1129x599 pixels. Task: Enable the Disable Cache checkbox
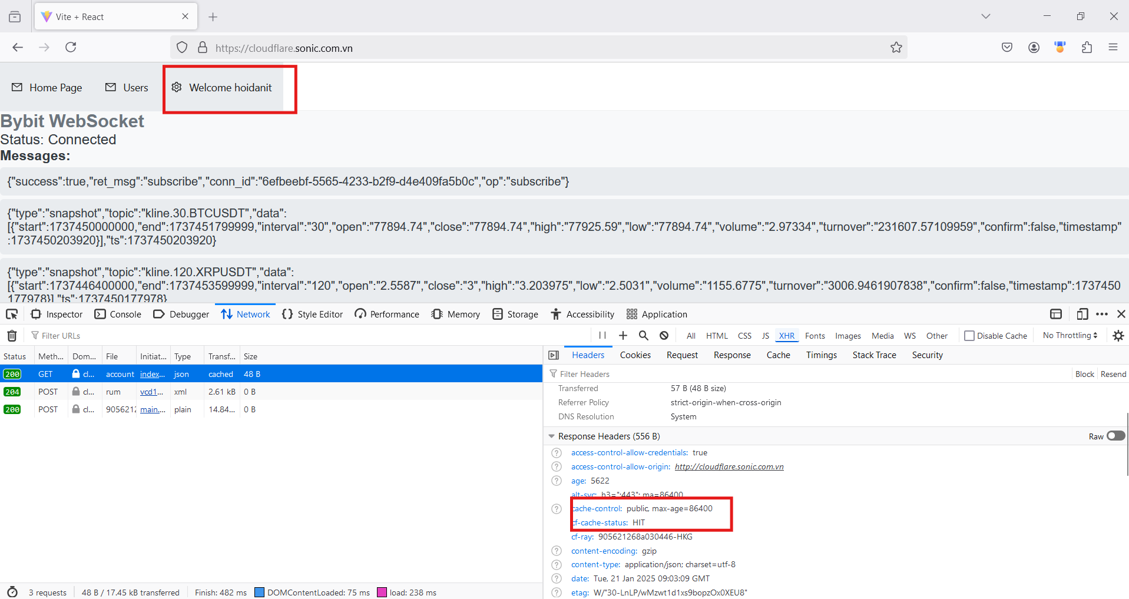(969, 336)
